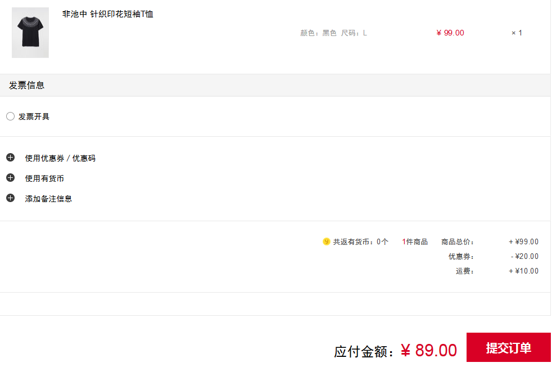Click the ¥ 99.00 item price

(450, 33)
